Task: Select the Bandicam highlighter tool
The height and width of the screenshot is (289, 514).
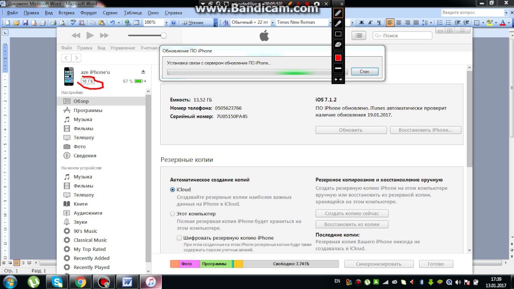Action: pyautogui.click(x=338, y=24)
